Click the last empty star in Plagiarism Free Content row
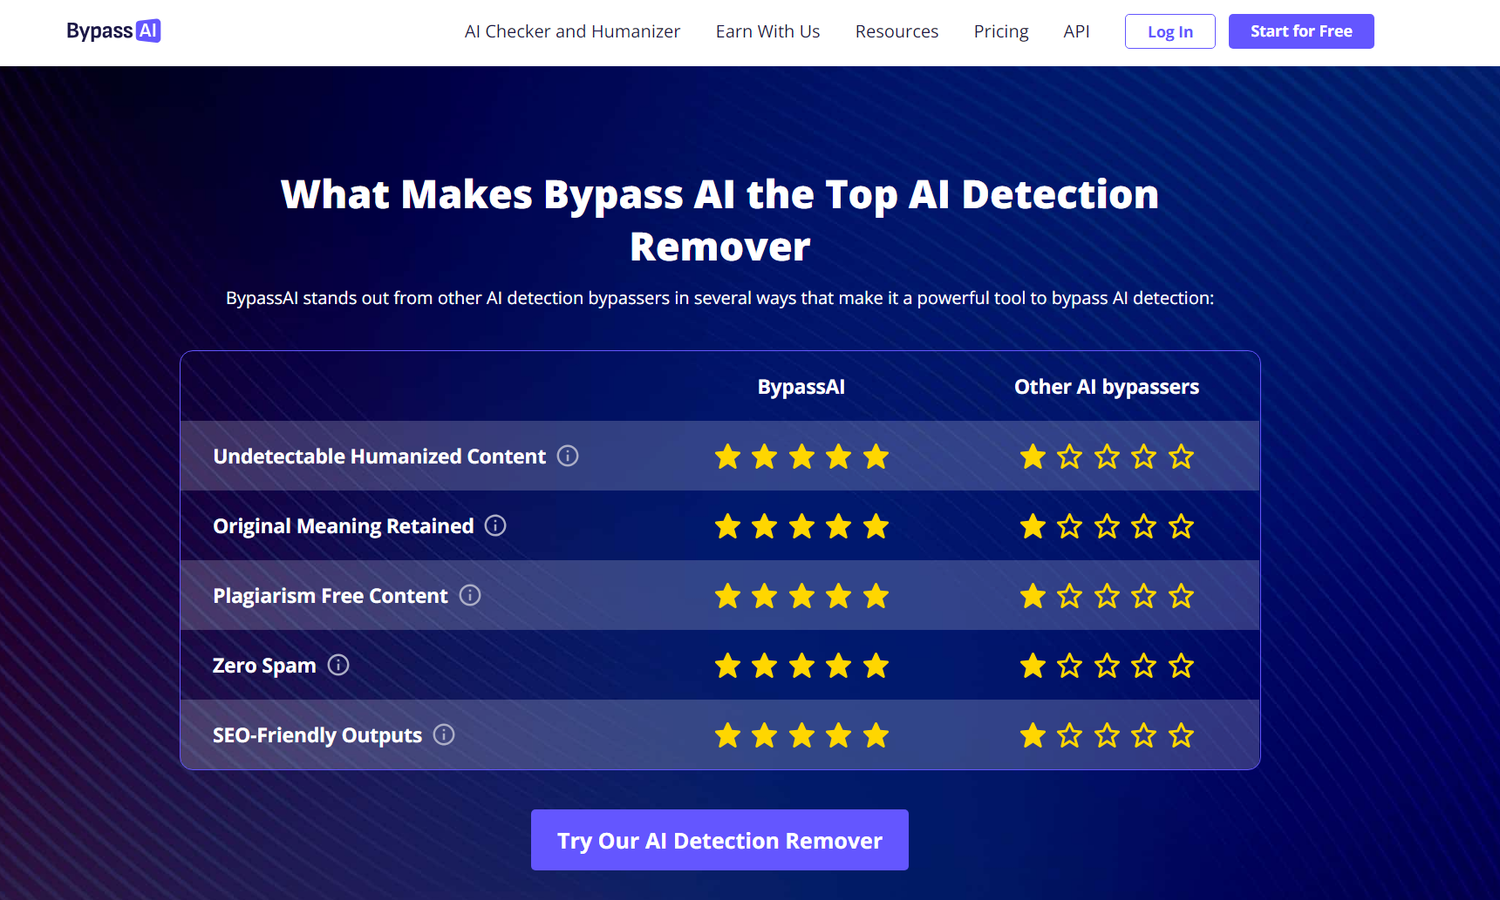The width and height of the screenshot is (1500, 900). [x=1181, y=596]
